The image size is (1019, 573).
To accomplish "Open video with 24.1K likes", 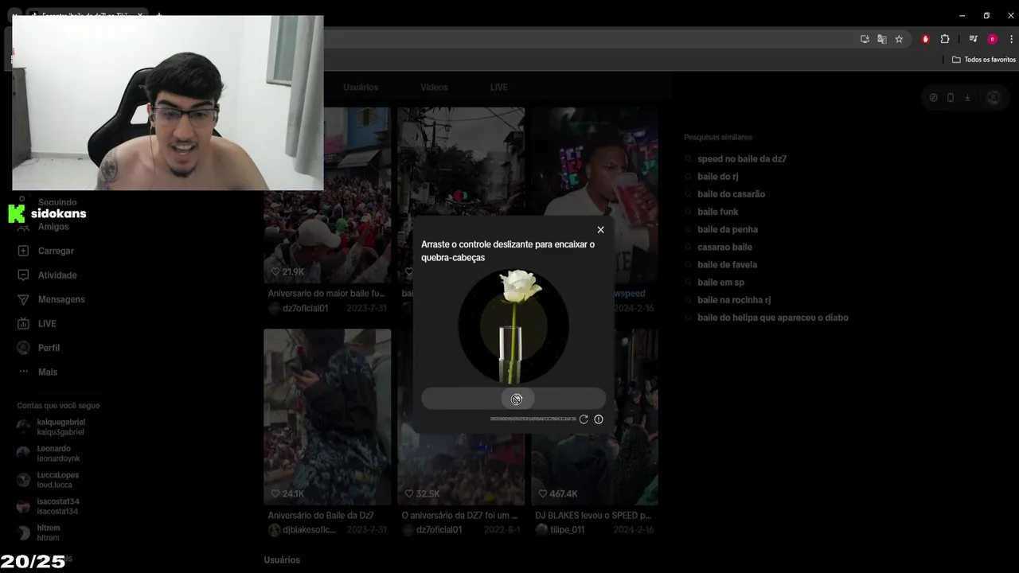I will point(327,417).
